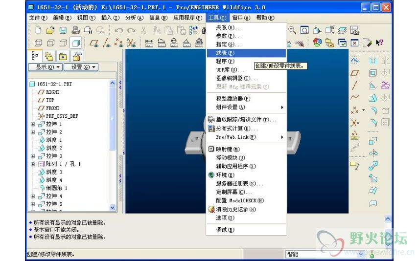The height and width of the screenshot is (261, 419).
Task: Select the sketch tool in right toolbar
Action: tap(354, 60)
